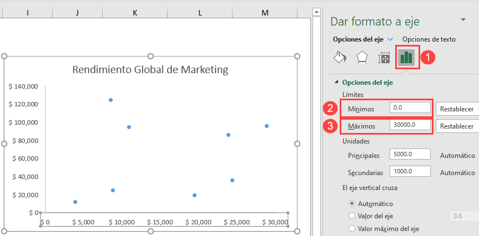
Task: Click the Automático label beside Secundarias
Action: point(457,173)
